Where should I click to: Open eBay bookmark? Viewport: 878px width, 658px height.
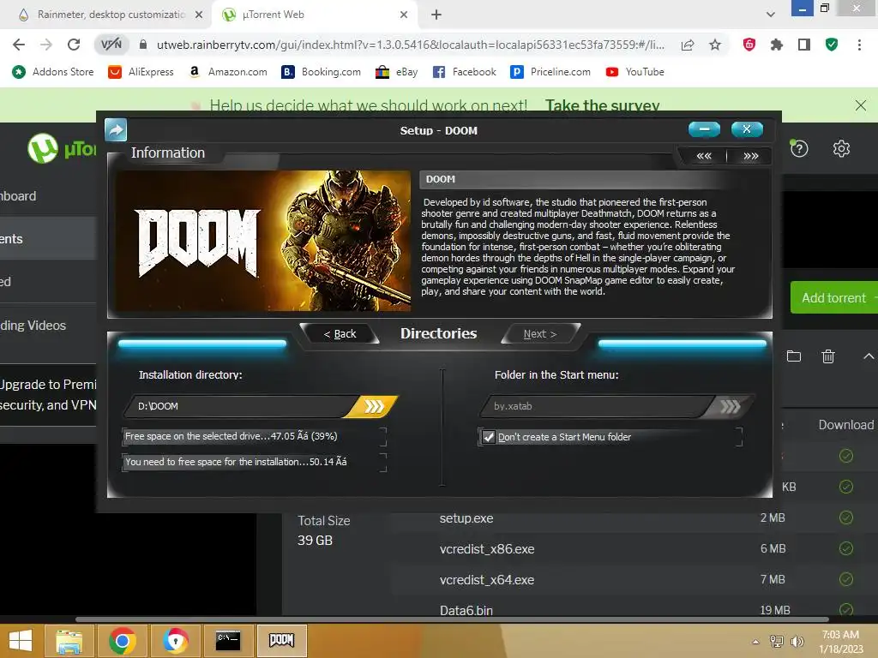pos(396,72)
